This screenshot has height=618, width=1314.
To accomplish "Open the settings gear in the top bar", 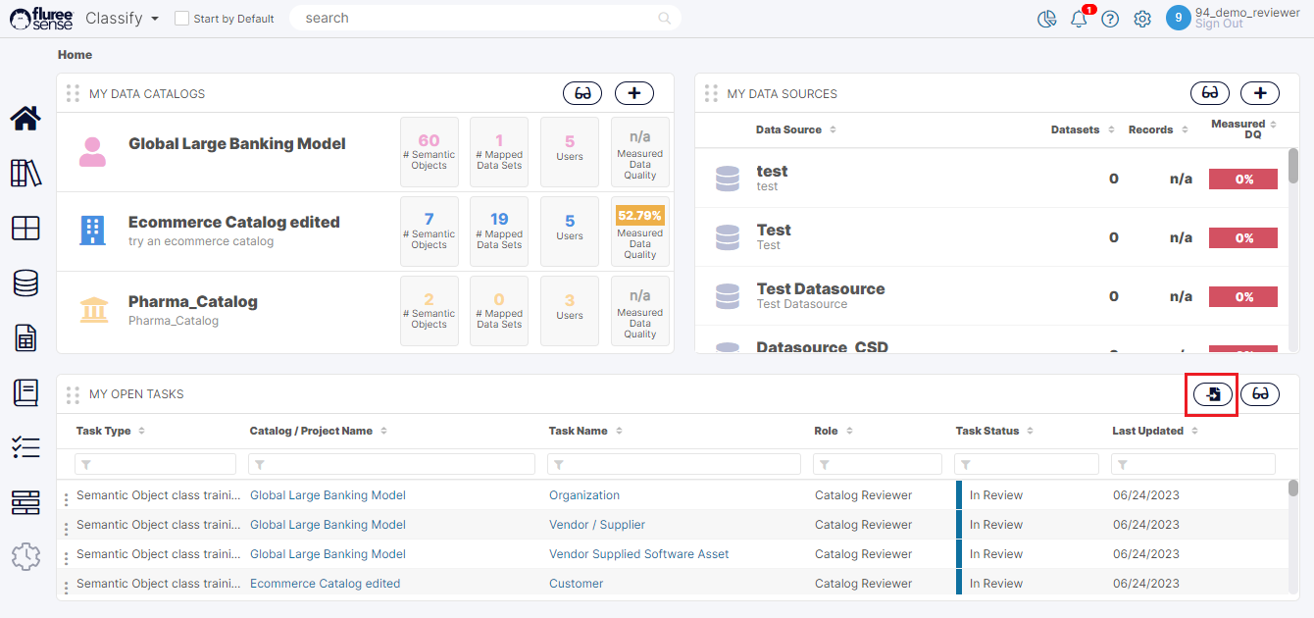I will pyautogui.click(x=1142, y=19).
